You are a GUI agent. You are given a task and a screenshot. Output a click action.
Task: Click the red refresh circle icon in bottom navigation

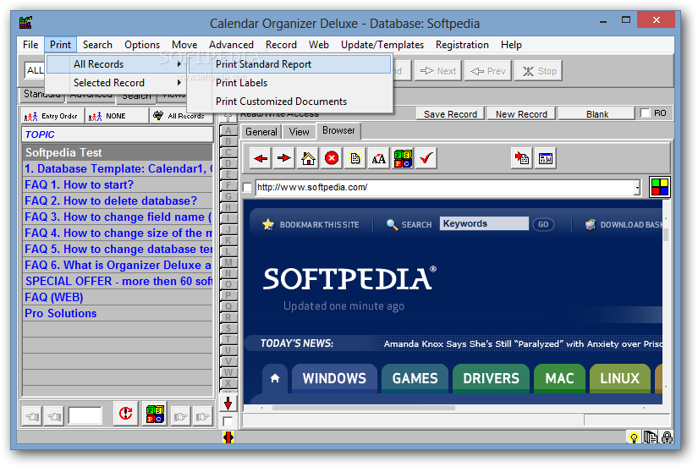[125, 414]
